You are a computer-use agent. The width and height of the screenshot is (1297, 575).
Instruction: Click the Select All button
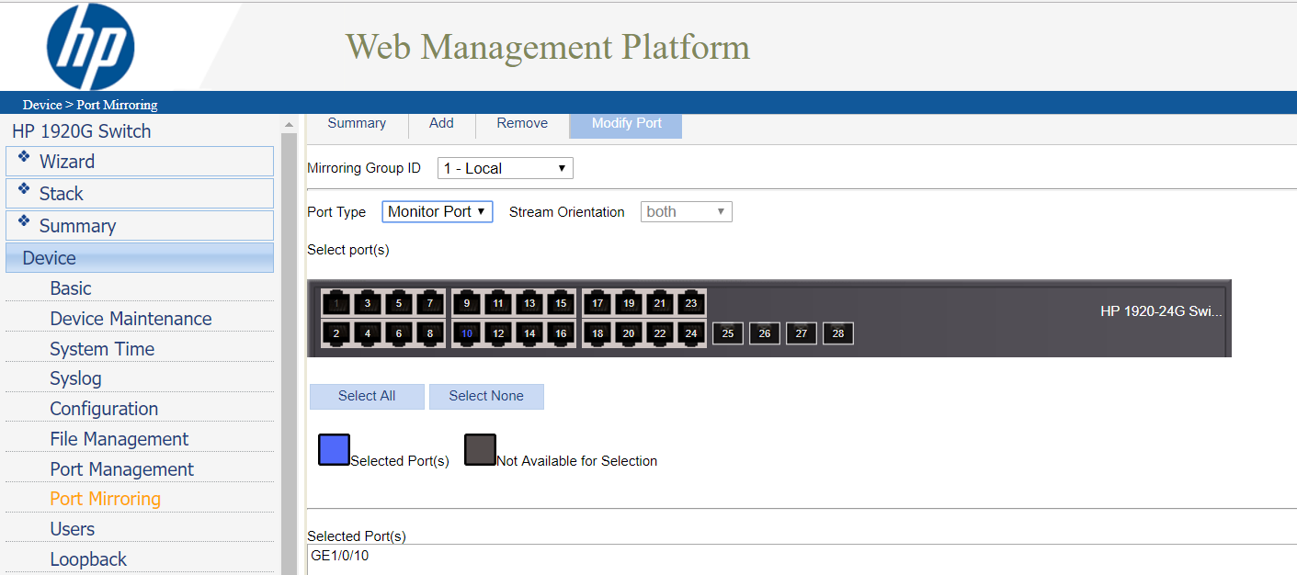[367, 396]
